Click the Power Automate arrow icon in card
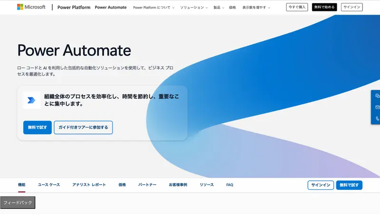This screenshot has height=214, width=380. pyautogui.click(x=31, y=100)
